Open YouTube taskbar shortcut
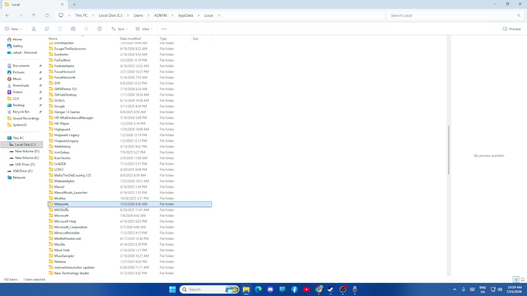527x296 pixels. (x=306, y=289)
